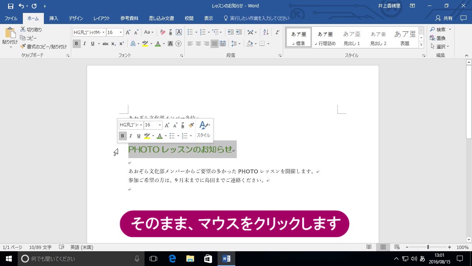
Task: Switch to the 参考資料 tab
Action: point(129,18)
